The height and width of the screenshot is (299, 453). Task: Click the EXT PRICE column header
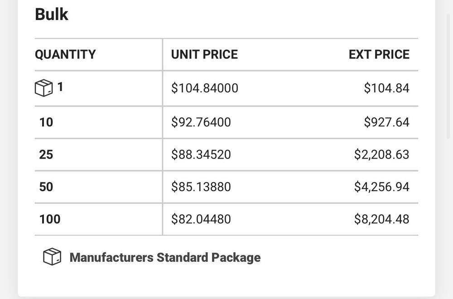point(379,54)
